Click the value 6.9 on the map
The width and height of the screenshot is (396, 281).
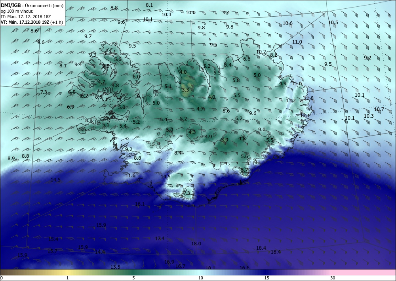click(x=70, y=107)
